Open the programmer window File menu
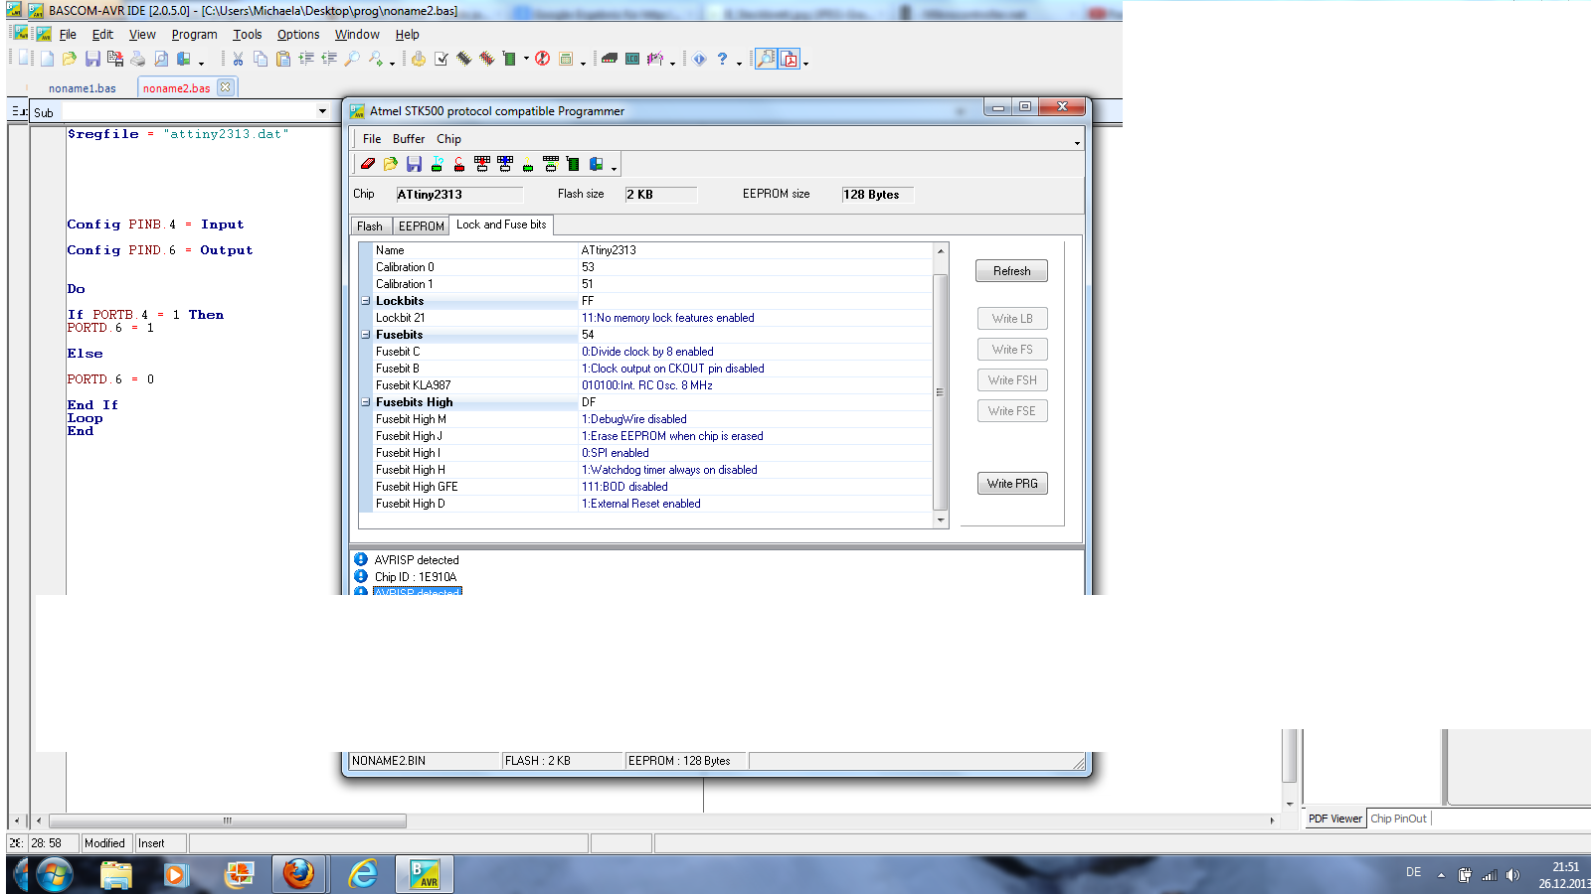 coord(372,139)
